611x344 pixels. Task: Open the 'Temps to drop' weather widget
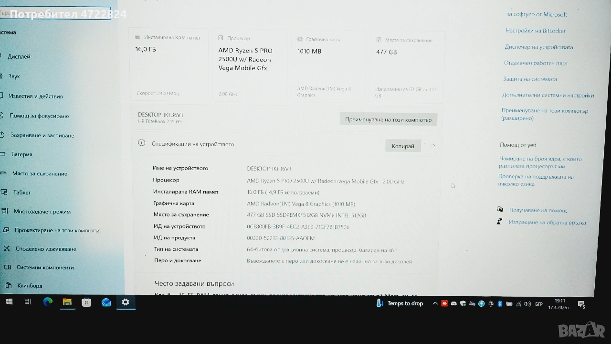click(x=400, y=303)
